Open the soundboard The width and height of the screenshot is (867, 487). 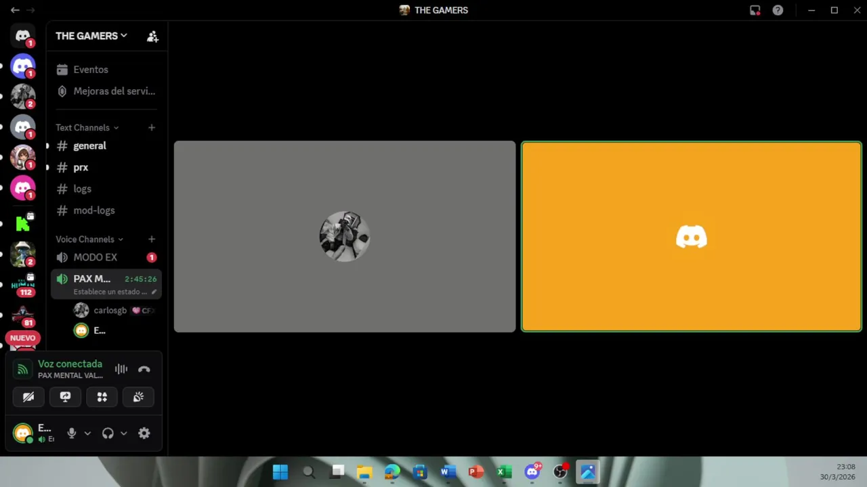tap(138, 397)
